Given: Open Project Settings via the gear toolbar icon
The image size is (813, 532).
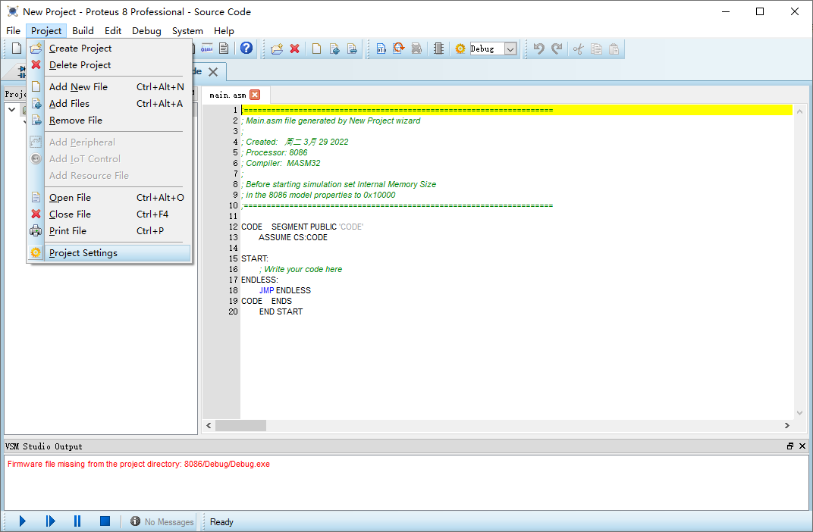Looking at the screenshot, I should [459, 48].
